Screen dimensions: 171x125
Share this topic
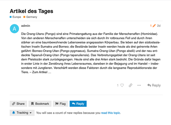(18, 104)
